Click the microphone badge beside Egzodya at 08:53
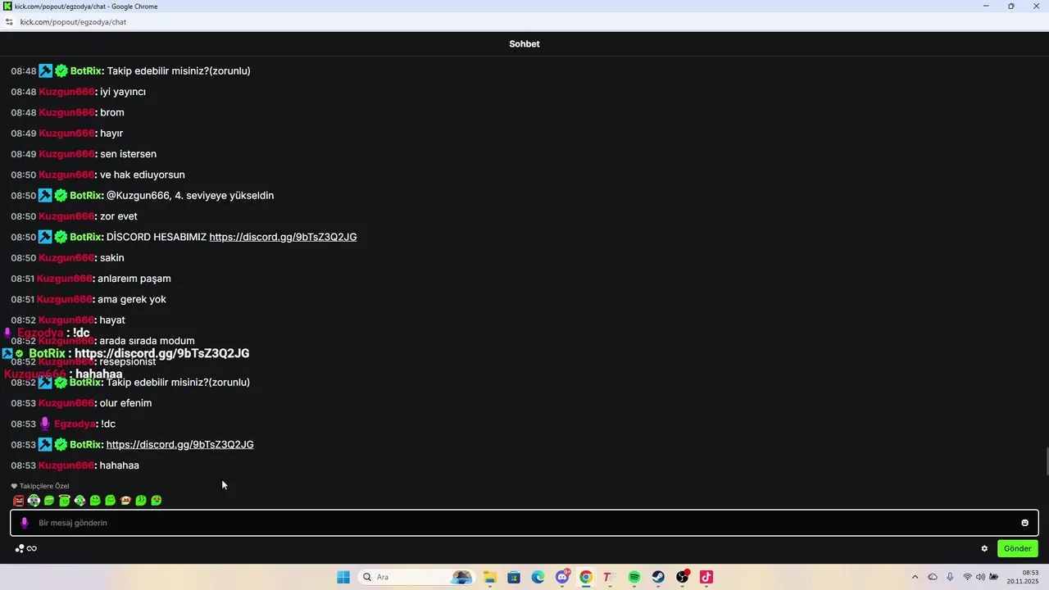 [x=45, y=424]
